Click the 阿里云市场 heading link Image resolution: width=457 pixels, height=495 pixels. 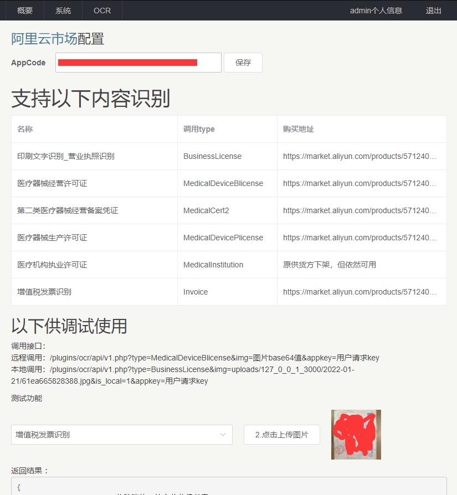pyautogui.click(x=44, y=39)
